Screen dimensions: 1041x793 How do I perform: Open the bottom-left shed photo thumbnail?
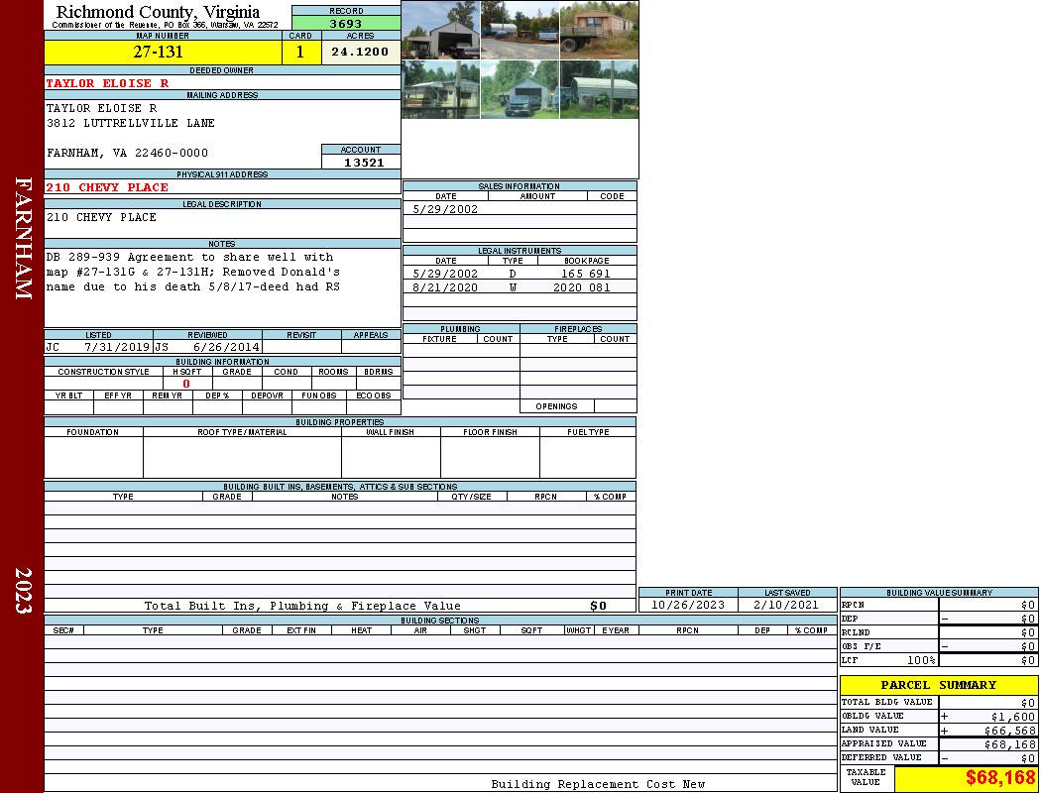pyautogui.click(x=441, y=89)
